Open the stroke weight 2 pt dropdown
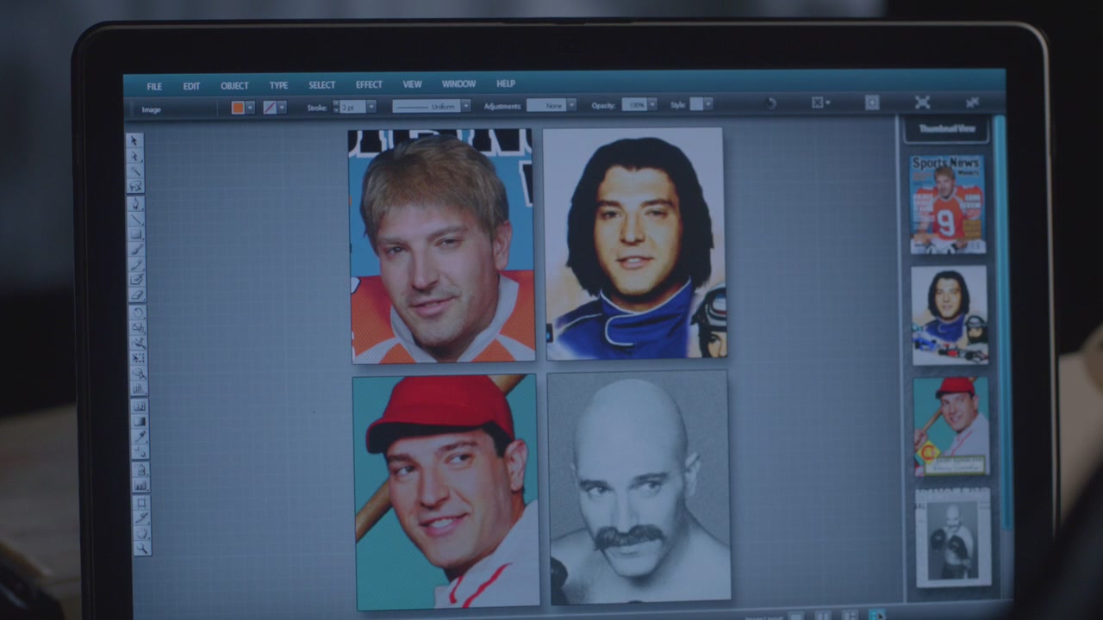1103x620 pixels. click(371, 107)
